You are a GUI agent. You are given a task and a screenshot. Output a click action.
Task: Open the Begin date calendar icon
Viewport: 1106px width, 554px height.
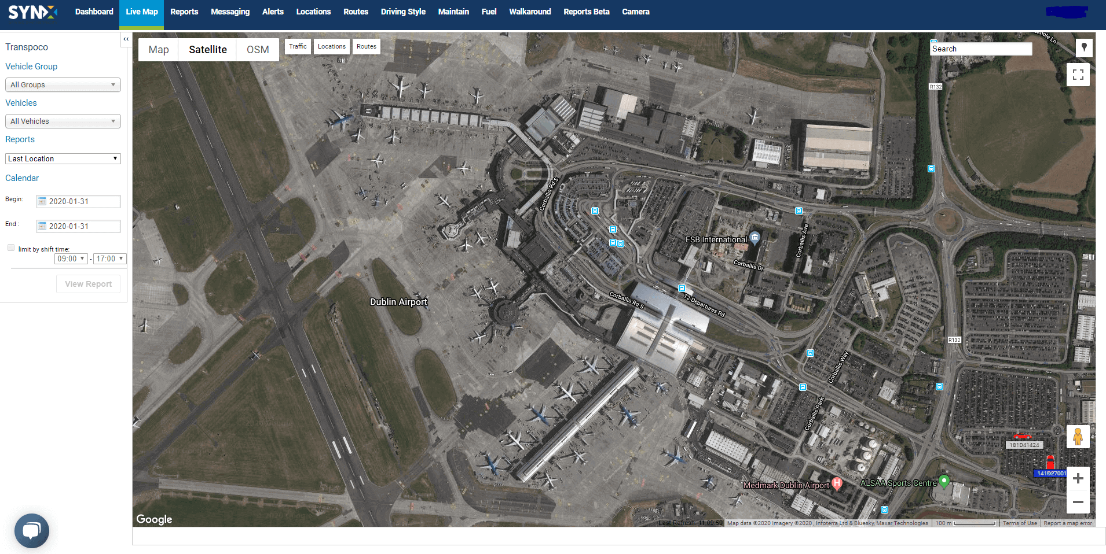[x=42, y=201]
